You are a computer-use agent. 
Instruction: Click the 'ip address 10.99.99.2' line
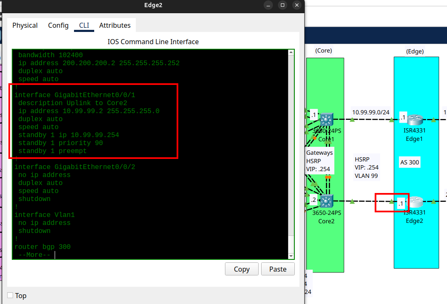click(89, 111)
